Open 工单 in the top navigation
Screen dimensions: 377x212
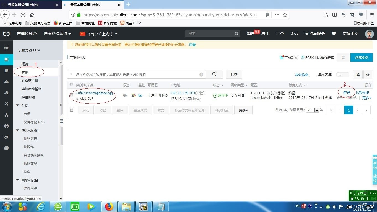(x=280, y=34)
